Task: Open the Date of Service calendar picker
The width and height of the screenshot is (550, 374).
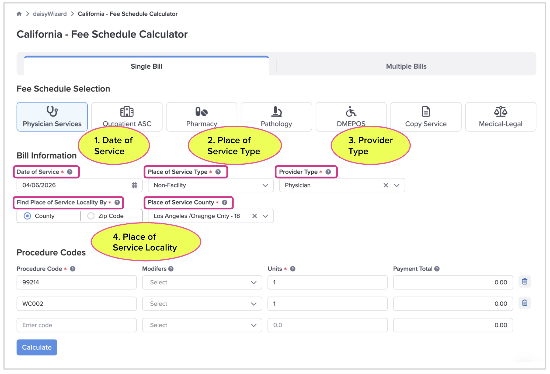Action: [x=134, y=185]
